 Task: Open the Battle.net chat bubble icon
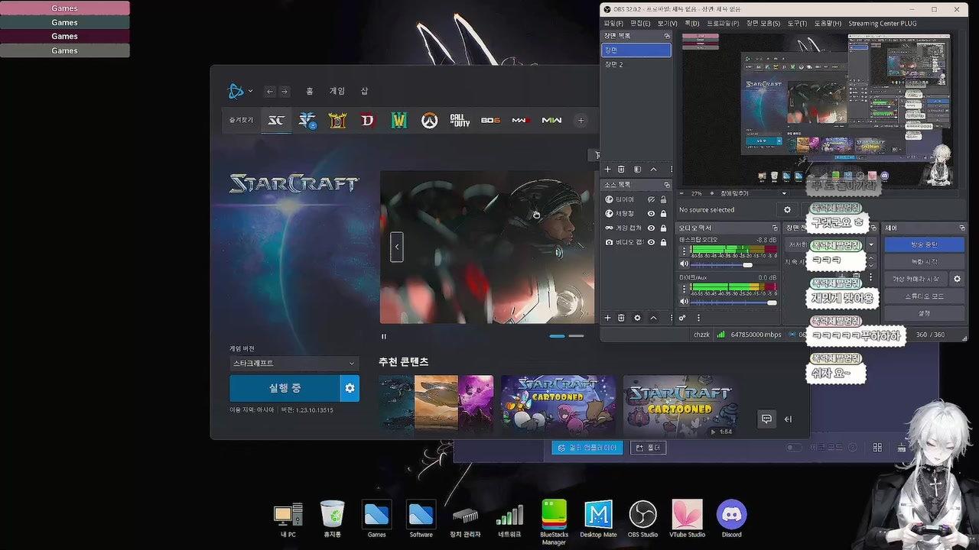coord(766,419)
